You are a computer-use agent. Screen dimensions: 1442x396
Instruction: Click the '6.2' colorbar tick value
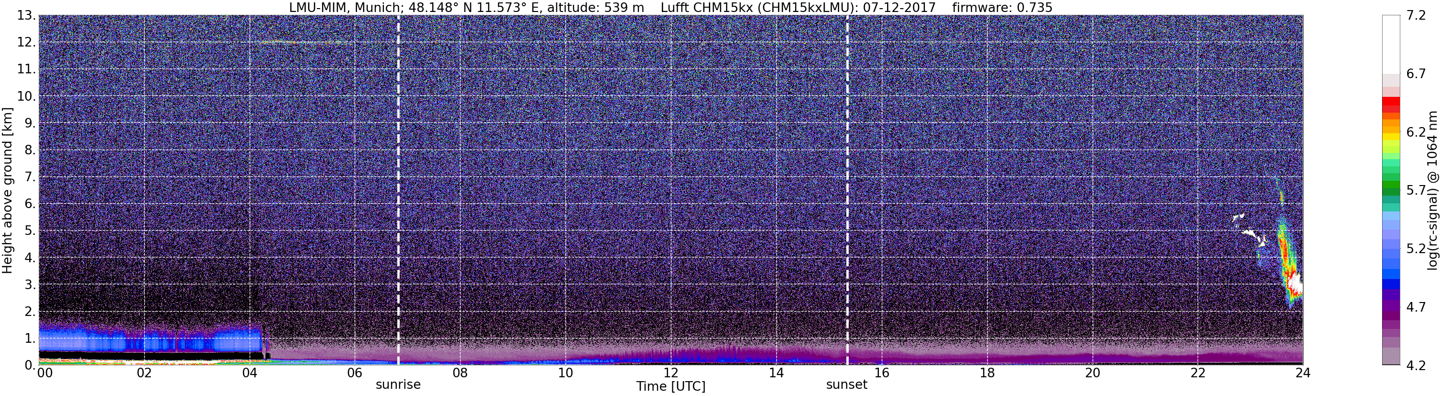[1416, 132]
